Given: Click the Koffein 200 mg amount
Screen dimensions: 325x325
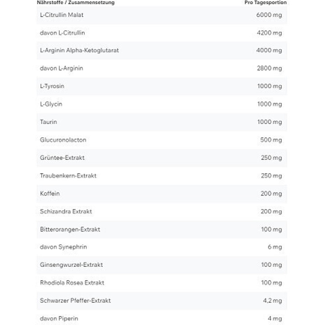Looking at the screenshot, I should 271,193.
